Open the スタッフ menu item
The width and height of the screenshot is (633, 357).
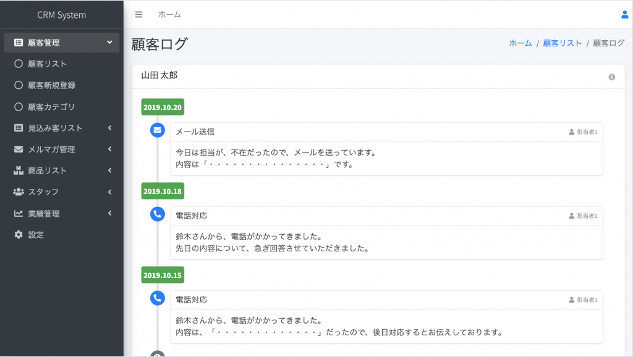tap(62, 192)
